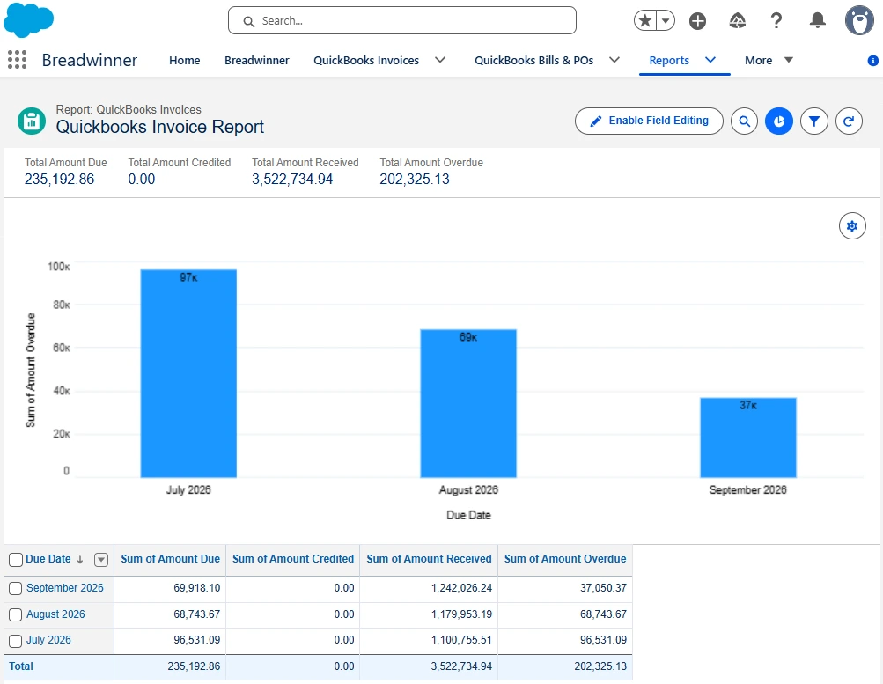Viewport: 883px width, 684px height.
Task: Open September 2026 link in table
Action: pyautogui.click(x=65, y=588)
